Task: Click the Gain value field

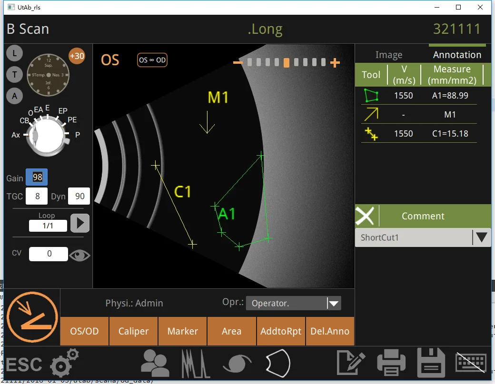Action: 37,177
